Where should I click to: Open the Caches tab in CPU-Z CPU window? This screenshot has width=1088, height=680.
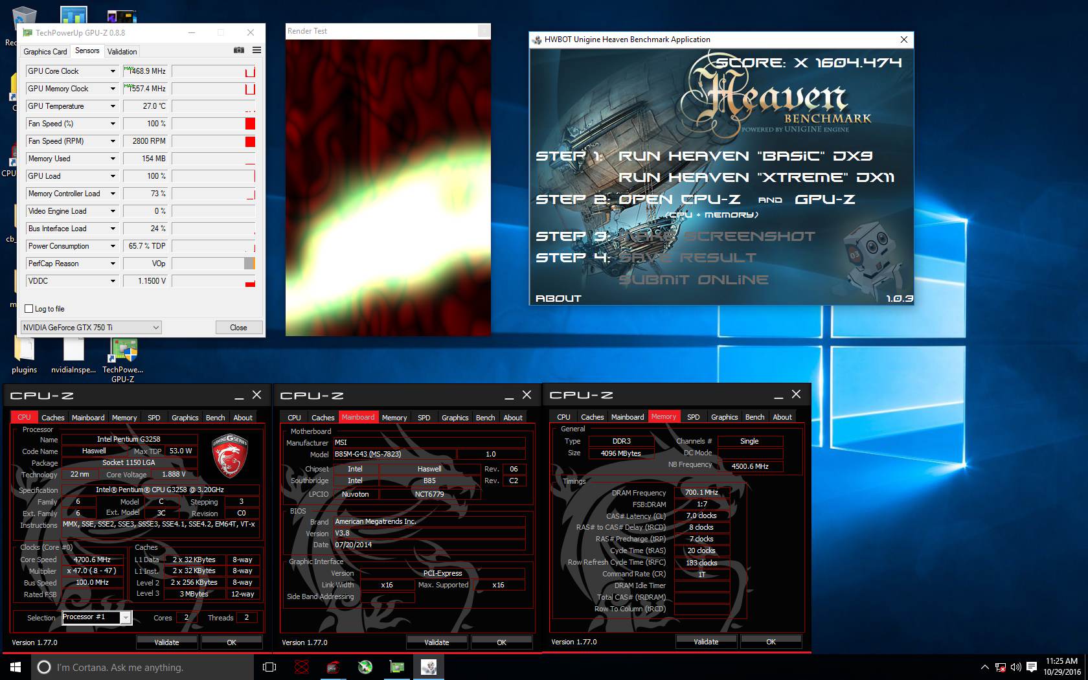(53, 418)
